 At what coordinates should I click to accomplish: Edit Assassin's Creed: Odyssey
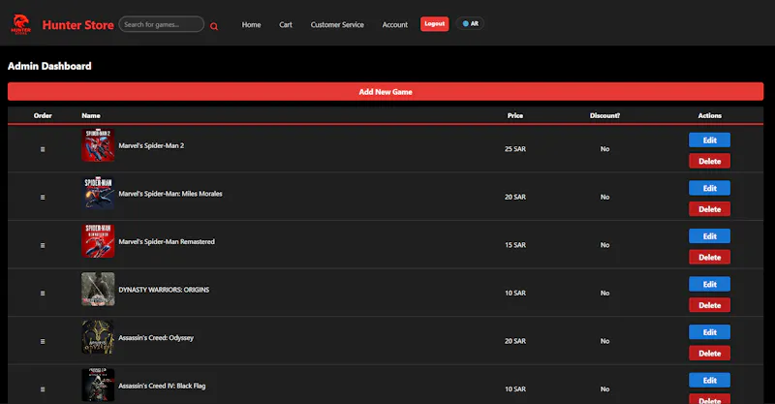pyautogui.click(x=709, y=331)
